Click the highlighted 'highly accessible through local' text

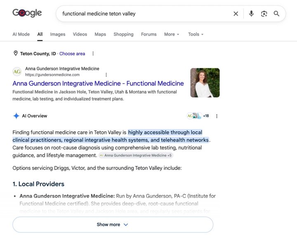(165, 133)
